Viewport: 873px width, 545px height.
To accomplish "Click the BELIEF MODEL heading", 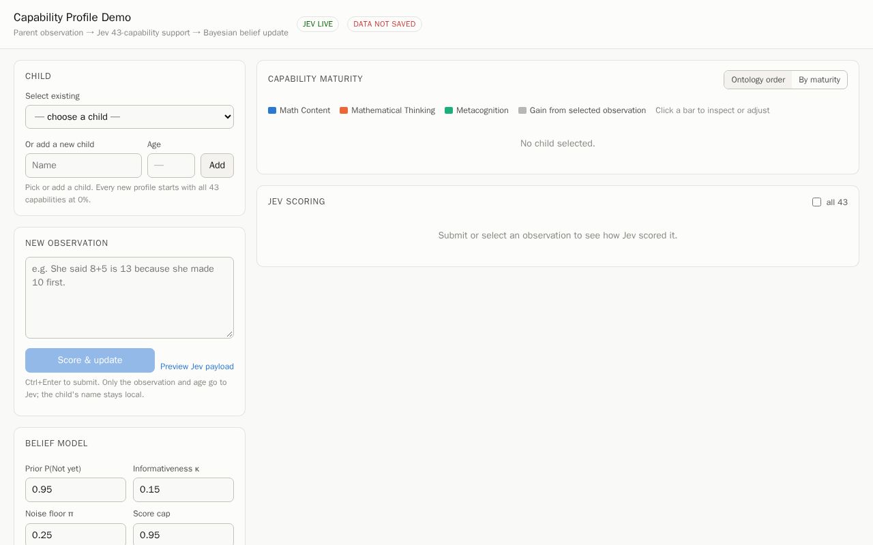I will pos(57,443).
